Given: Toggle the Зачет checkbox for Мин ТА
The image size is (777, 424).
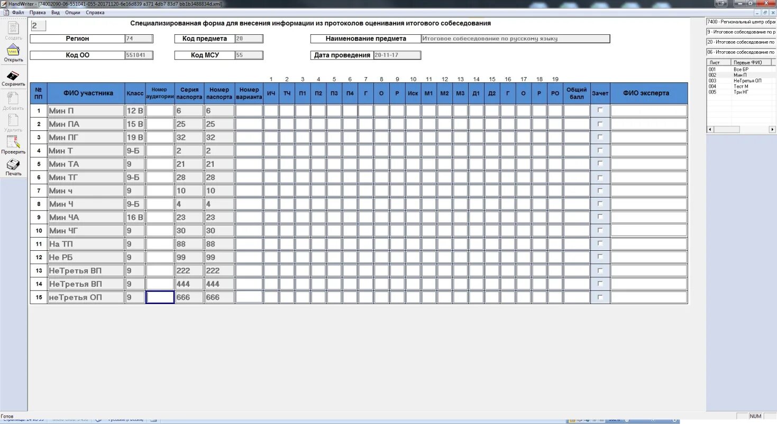Looking at the screenshot, I should point(600,164).
